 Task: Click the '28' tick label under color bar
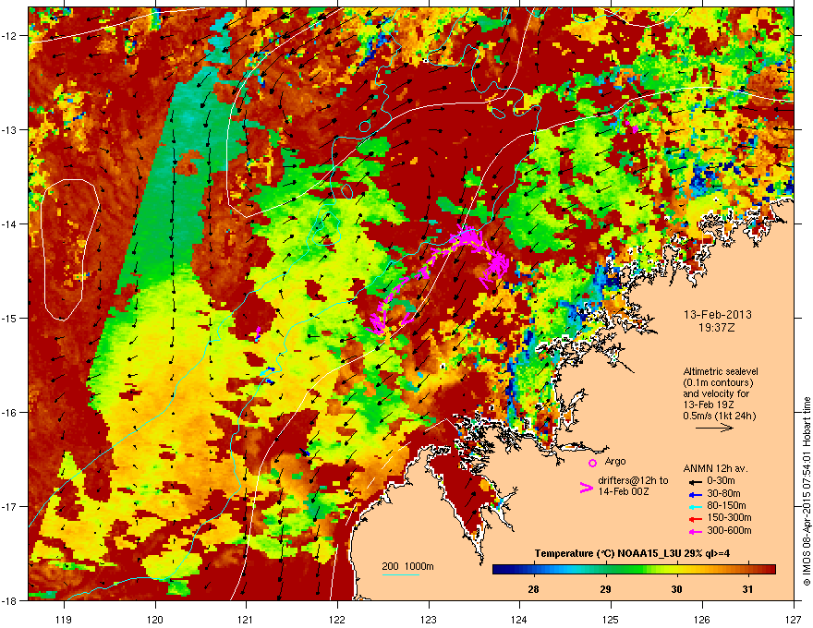(533, 589)
